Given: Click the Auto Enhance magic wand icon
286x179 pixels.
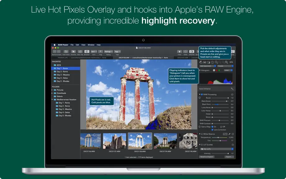Looking at the screenshot, I should tap(232, 89).
